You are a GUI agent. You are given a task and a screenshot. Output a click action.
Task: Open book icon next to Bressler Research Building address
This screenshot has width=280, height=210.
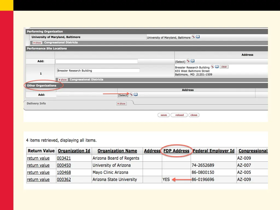click(217, 67)
